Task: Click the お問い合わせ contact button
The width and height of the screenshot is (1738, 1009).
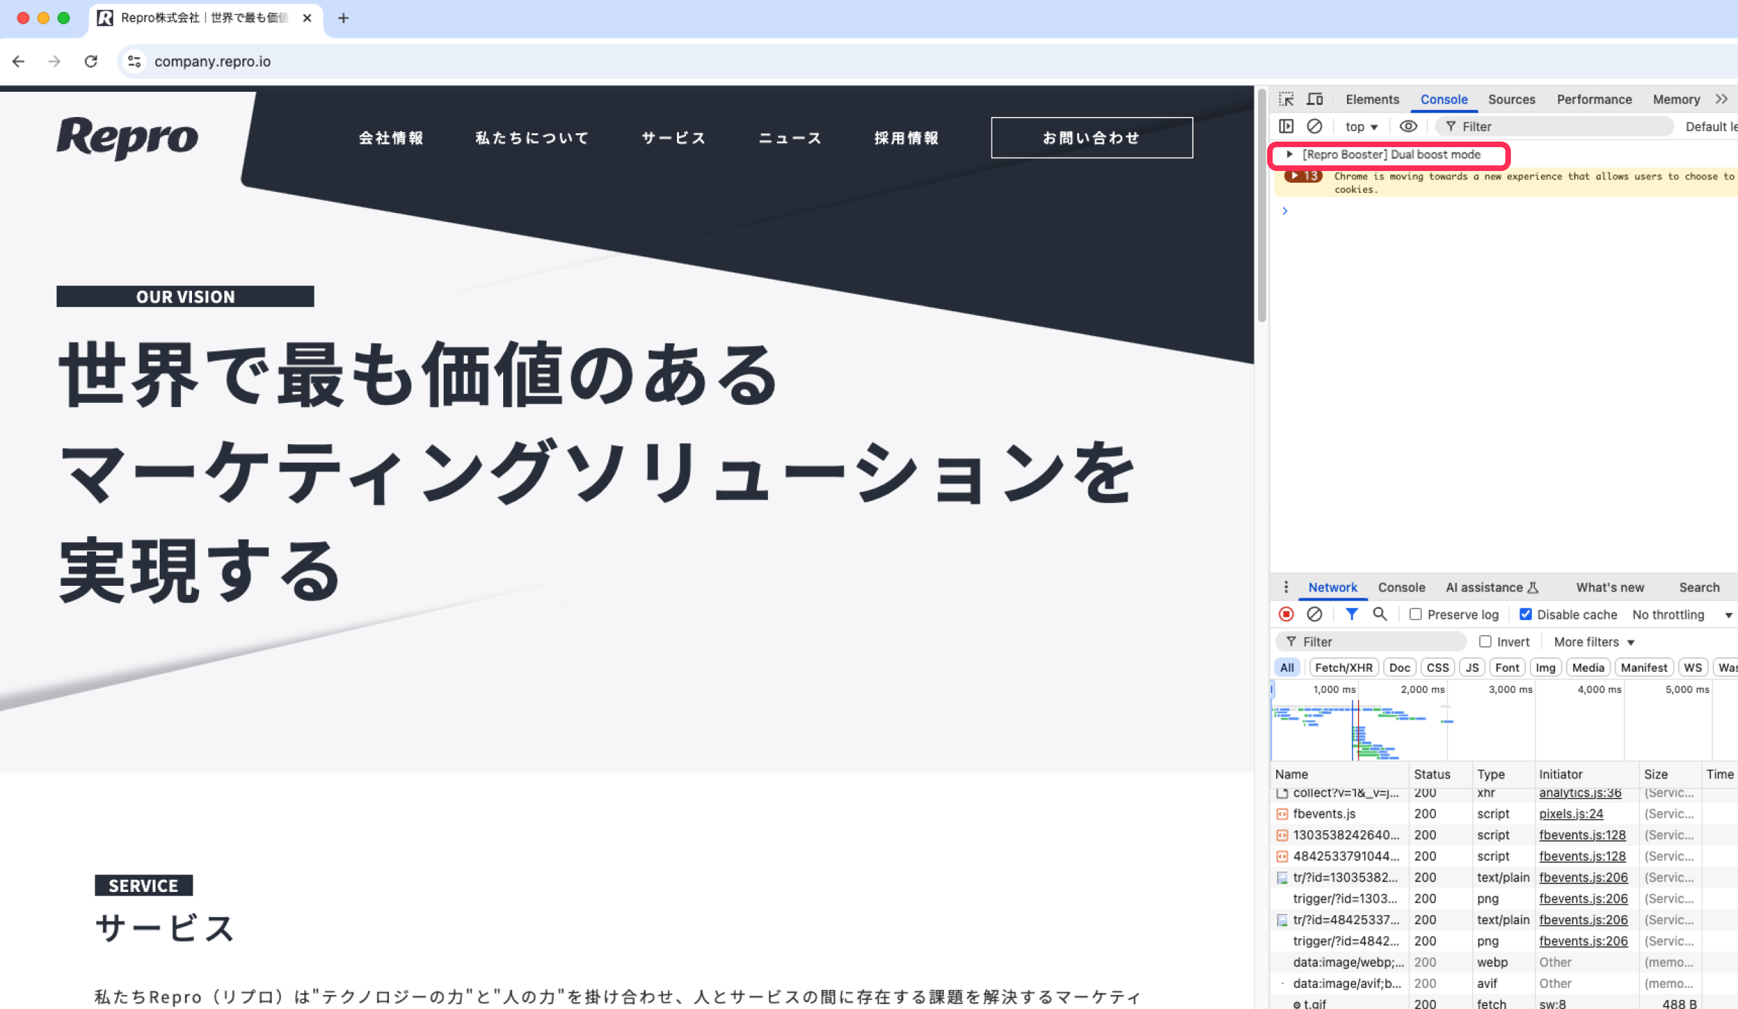Action: click(1091, 138)
